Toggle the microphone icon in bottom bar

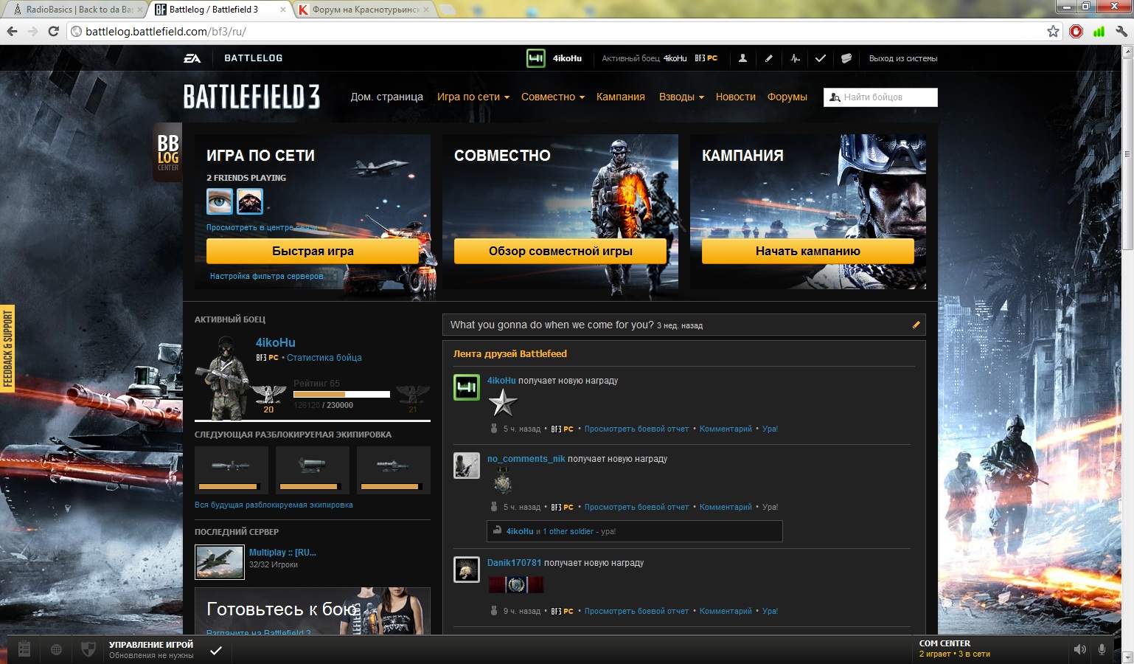click(x=1102, y=649)
